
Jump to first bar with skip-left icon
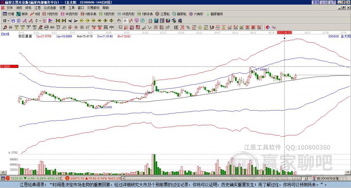(58, 21)
